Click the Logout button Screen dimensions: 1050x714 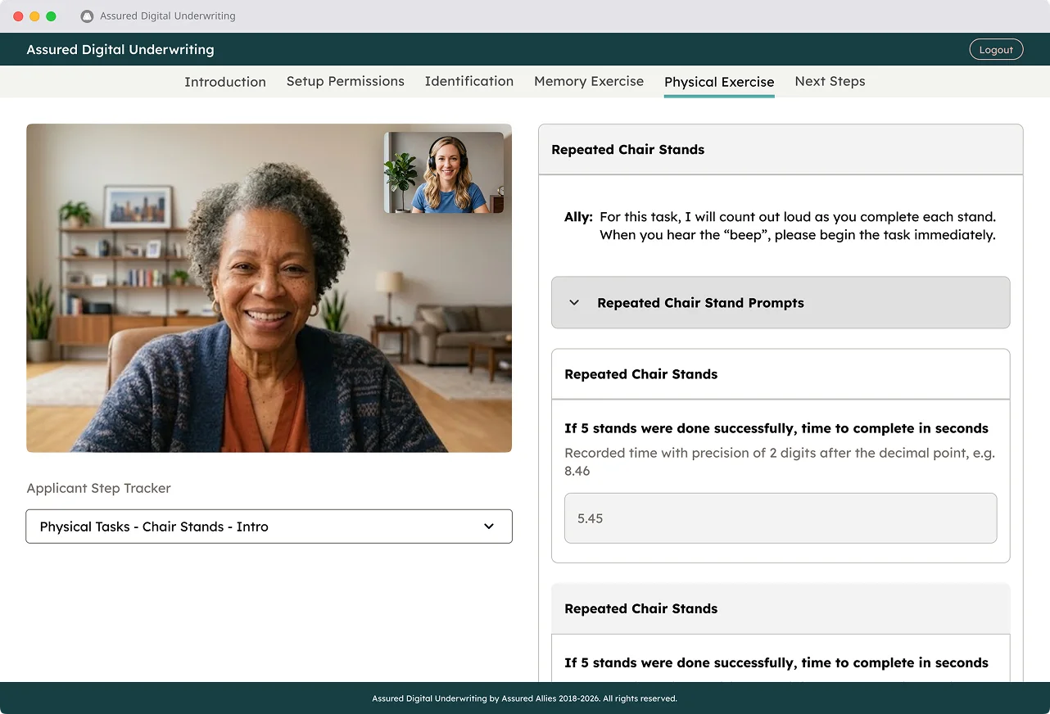pos(996,50)
